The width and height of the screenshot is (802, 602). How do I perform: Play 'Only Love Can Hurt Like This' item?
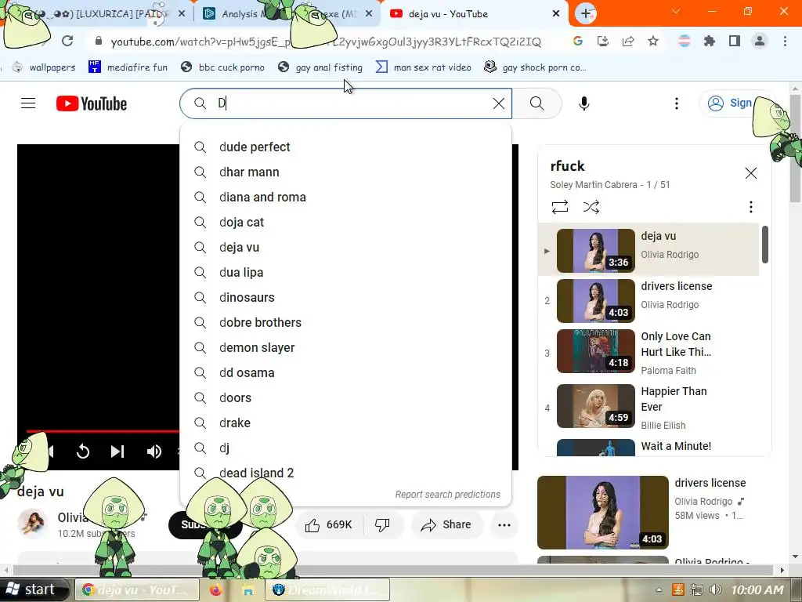(x=648, y=352)
